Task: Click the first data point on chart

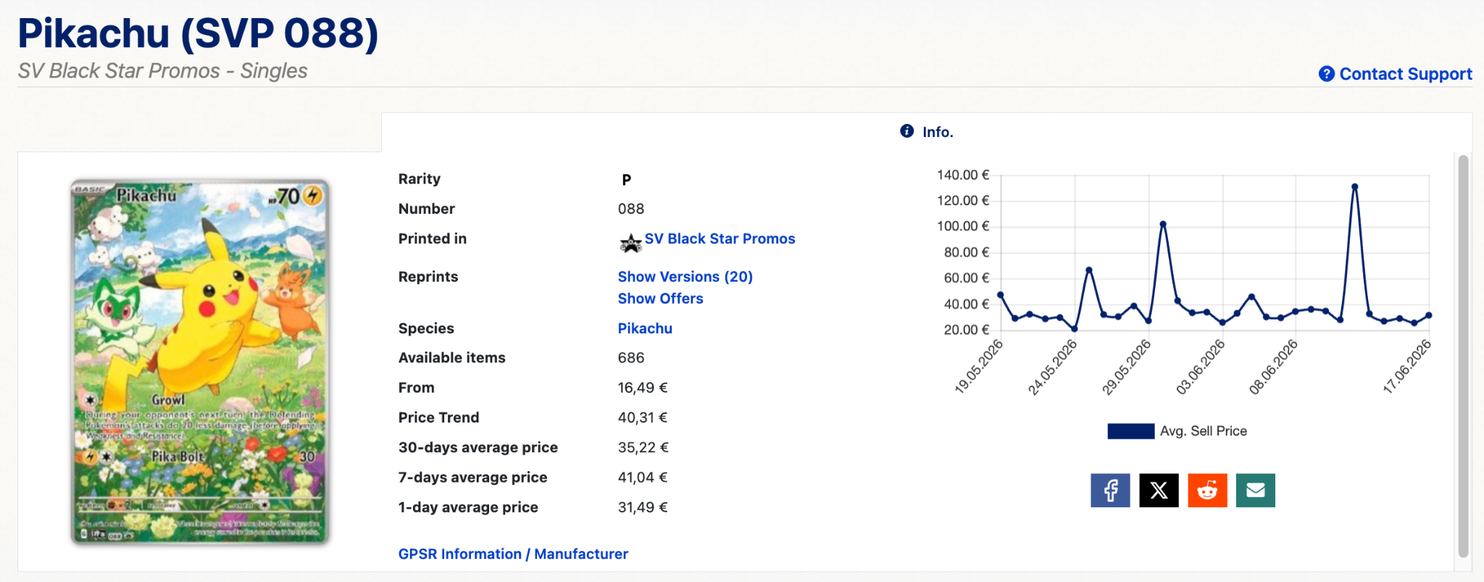Action: coord(1000,295)
